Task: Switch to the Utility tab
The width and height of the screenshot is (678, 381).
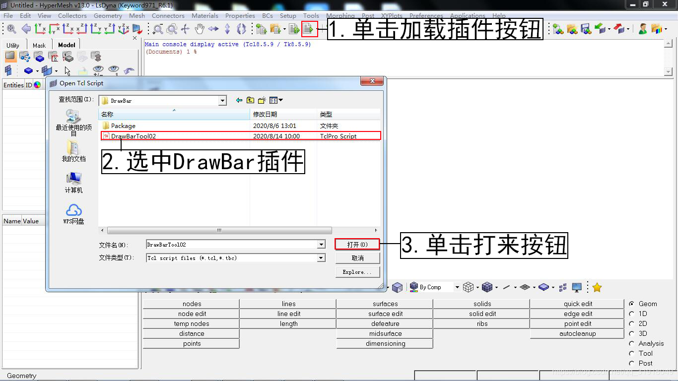Action: [13, 45]
